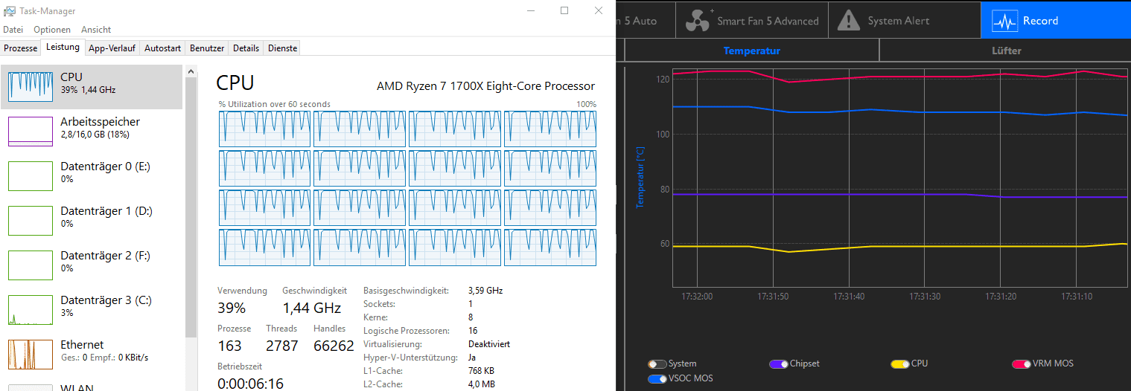1131x391 pixels.
Task: Toggle the System temperature series switch
Action: pyautogui.click(x=657, y=364)
